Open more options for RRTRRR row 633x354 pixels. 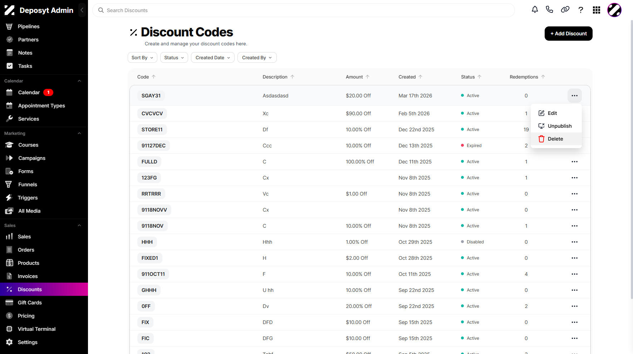(x=574, y=194)
